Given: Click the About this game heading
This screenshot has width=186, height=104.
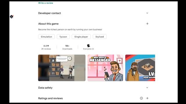Looking at the screenshot, I should (48, 24).
